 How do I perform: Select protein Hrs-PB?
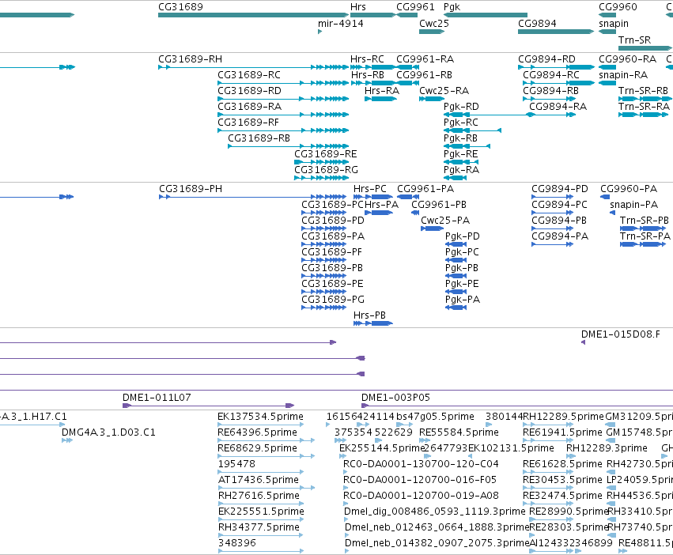tap(373, 323)
